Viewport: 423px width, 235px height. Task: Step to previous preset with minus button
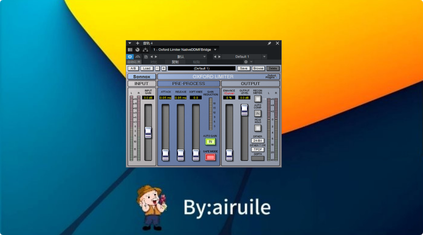click(x=157, y=69)
